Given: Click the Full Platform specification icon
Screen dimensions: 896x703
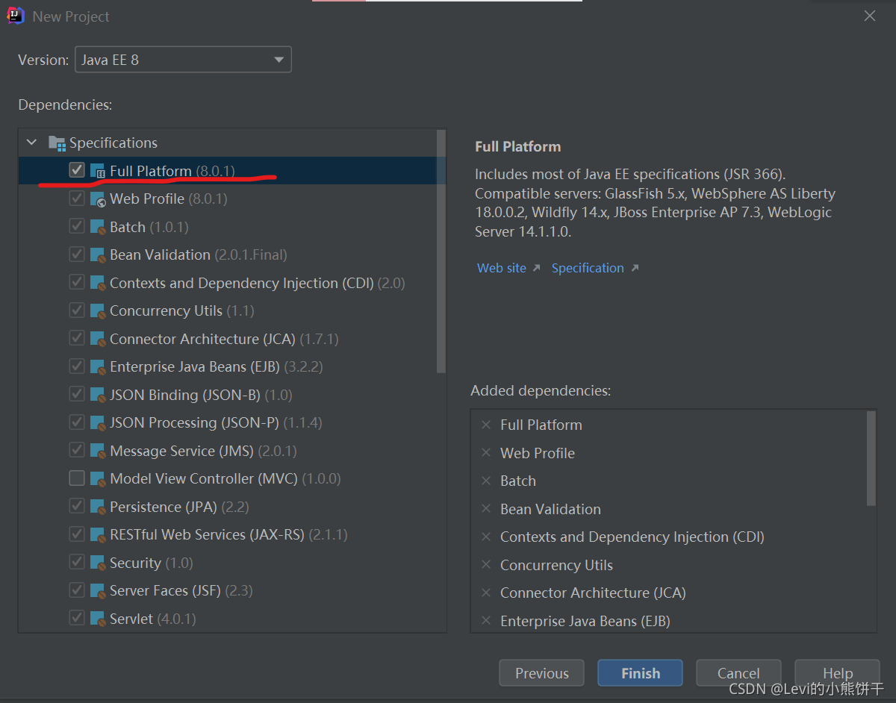Looking at the screenshot, I should 98,171.
